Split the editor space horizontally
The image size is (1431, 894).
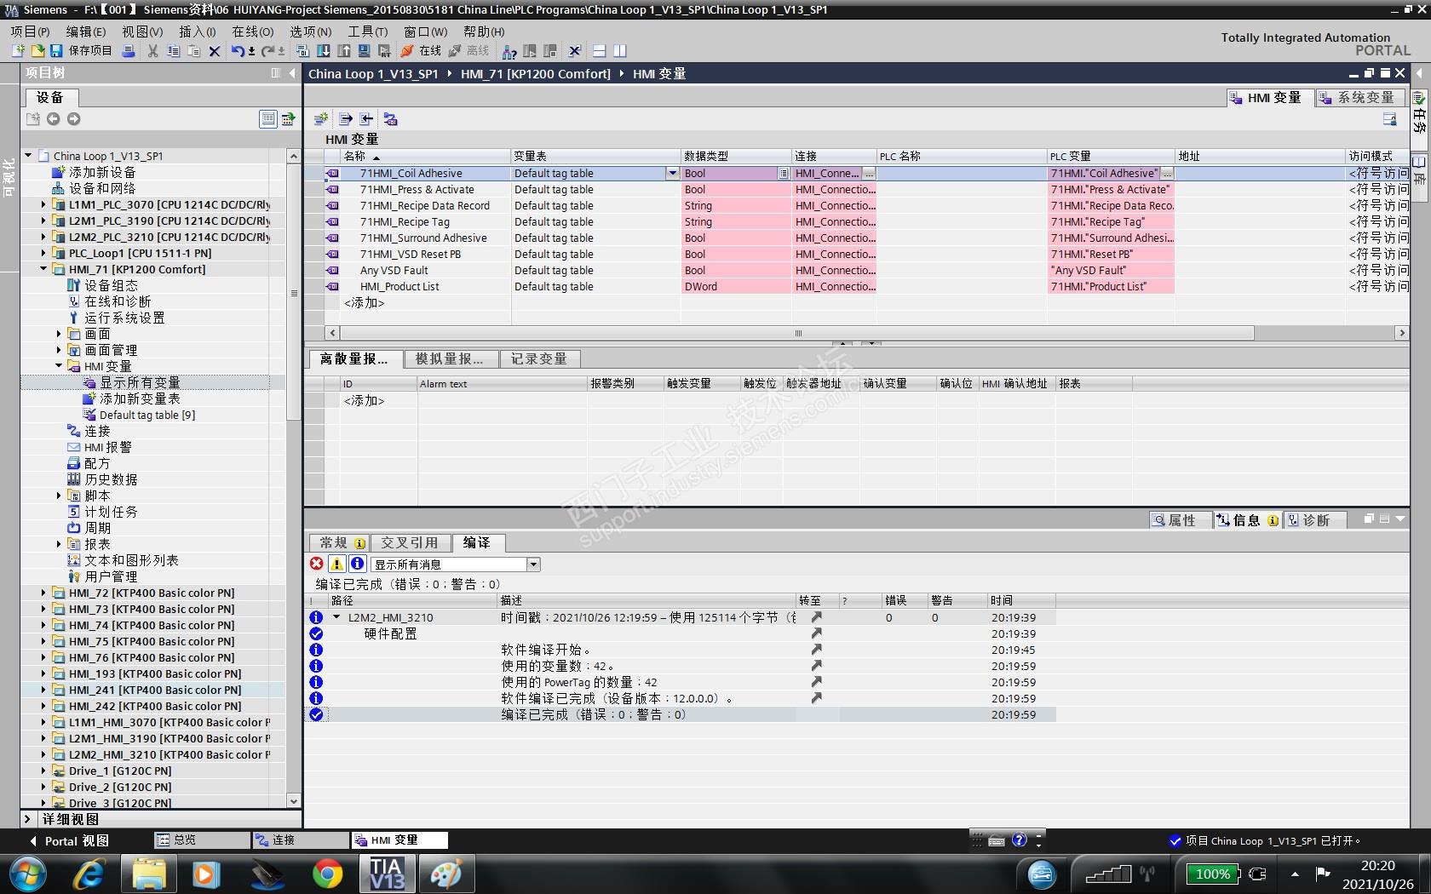tap(599, 51)
